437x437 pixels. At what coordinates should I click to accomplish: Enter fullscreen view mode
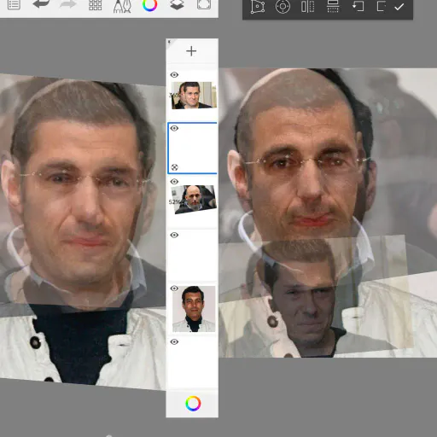coord(204,4)
